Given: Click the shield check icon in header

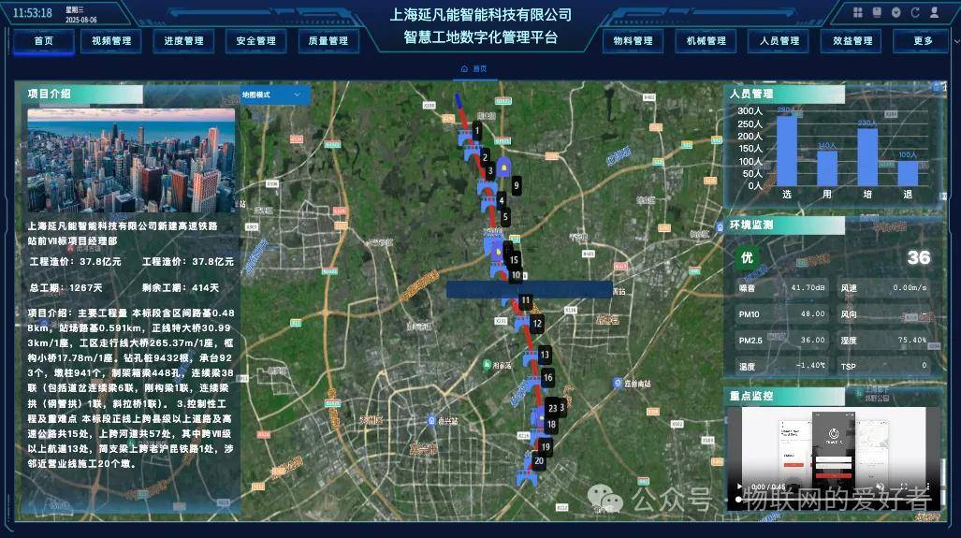Looking at the screenshot, I should coord(896,12).
